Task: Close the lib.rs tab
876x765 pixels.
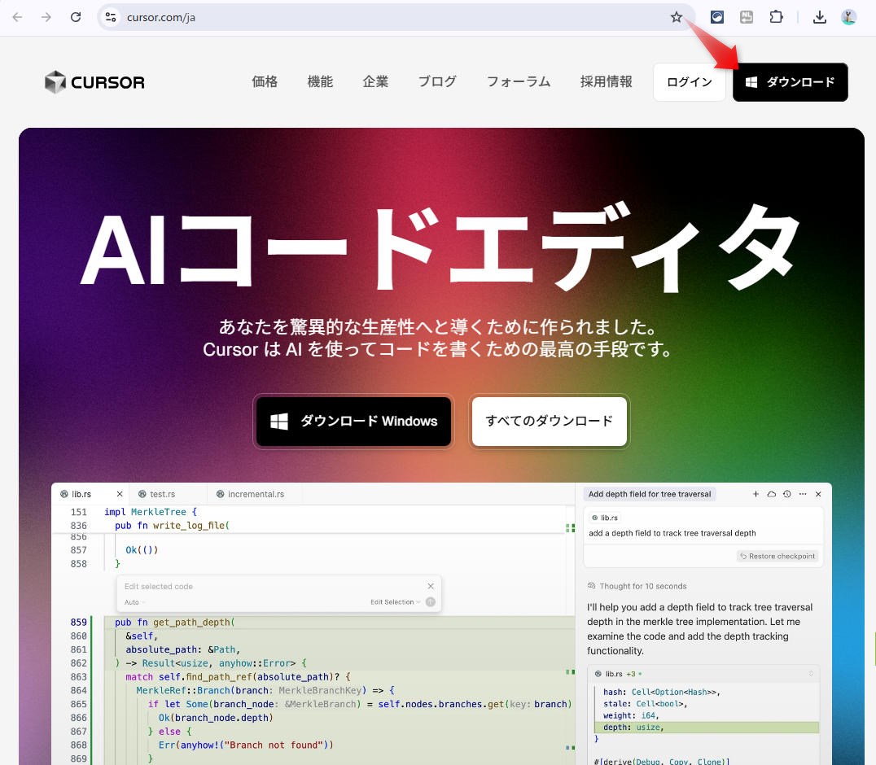Action: tap(120, 494)
